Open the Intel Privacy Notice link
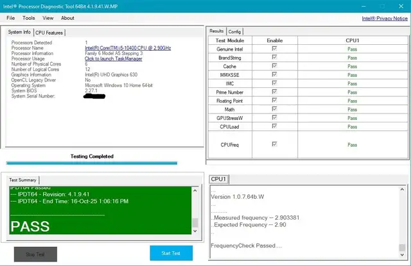411x266 pixels. pos(384,19)
